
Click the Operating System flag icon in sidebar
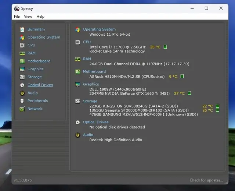click(22, 38)
